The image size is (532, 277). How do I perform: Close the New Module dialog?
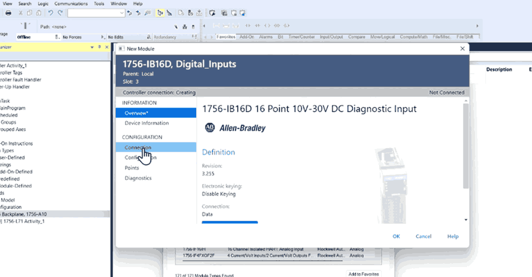[x=462, y=49]
